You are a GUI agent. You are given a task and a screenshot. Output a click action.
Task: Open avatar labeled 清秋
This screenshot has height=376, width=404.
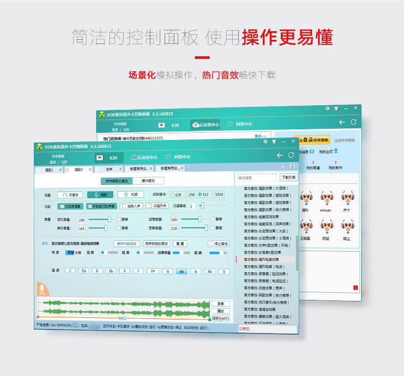306,198
